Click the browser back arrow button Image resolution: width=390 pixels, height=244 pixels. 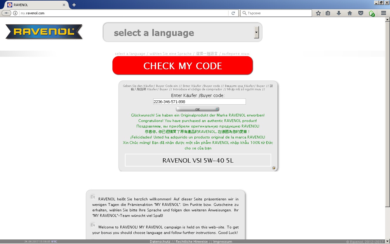pos(6,13)
